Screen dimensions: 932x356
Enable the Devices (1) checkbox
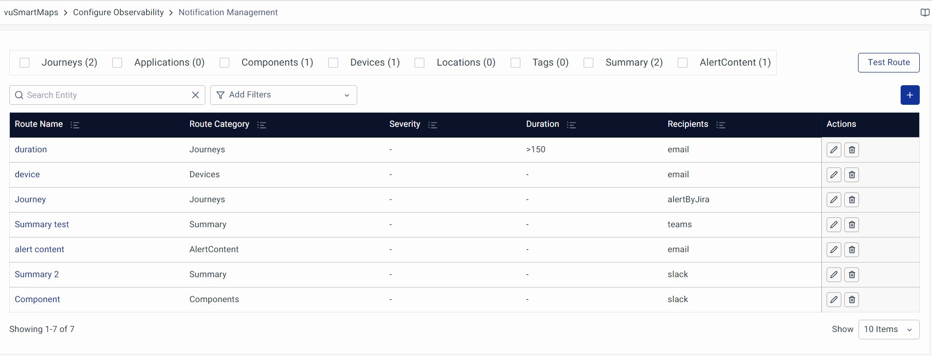tap(333, 63)
